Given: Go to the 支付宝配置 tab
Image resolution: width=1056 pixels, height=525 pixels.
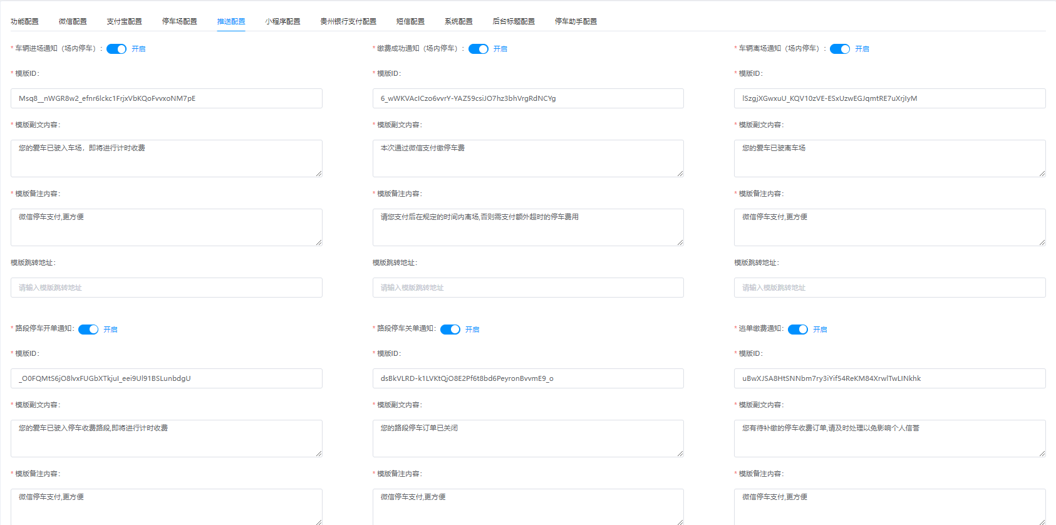Looking at the screenshot, I should point(124,21).
